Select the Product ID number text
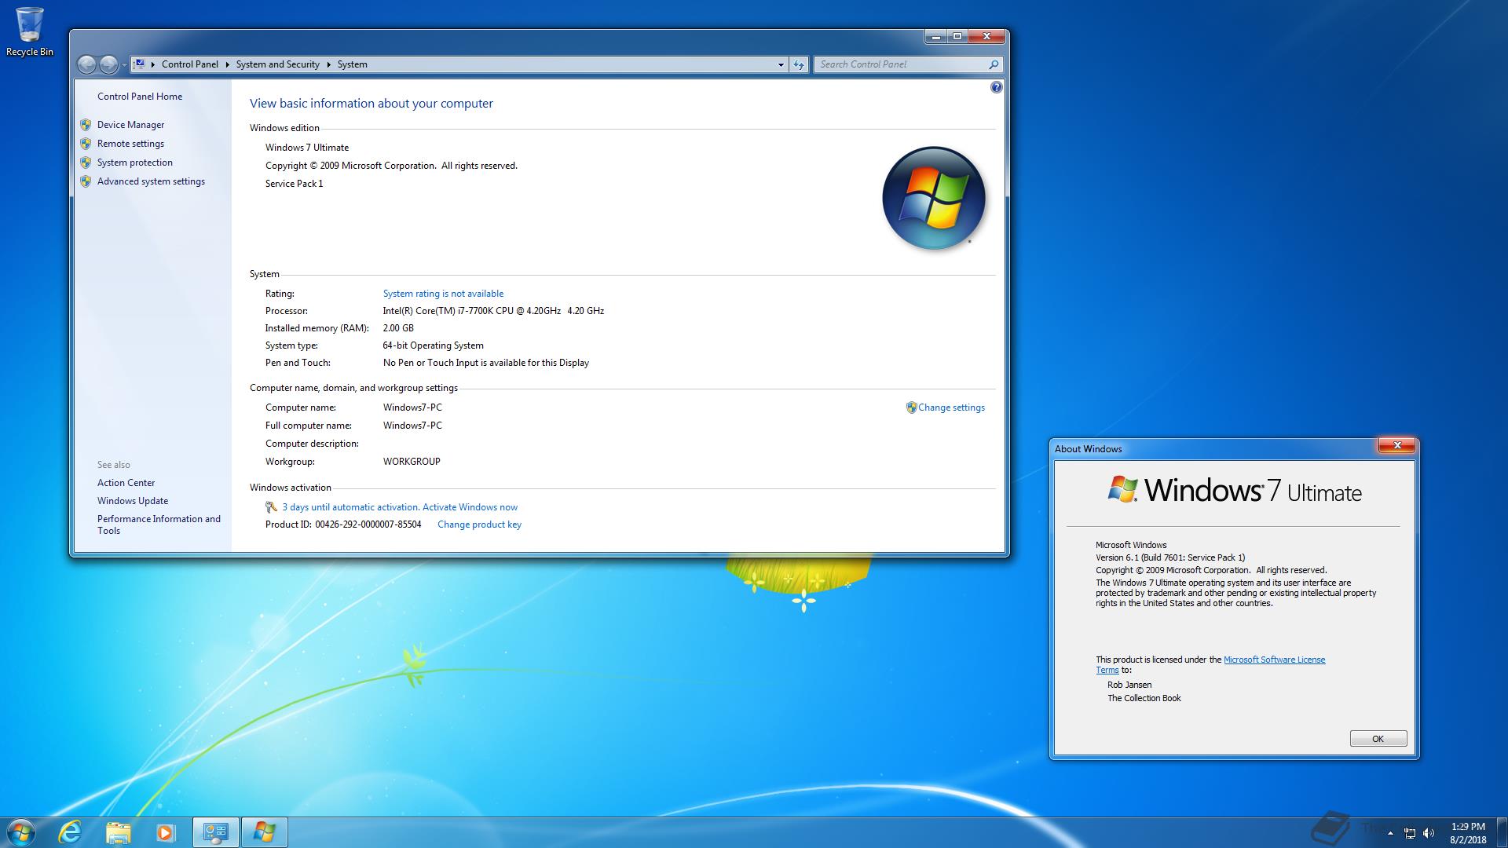The height and width of the screenshot is (848, 1508). [x=368, y=525]
